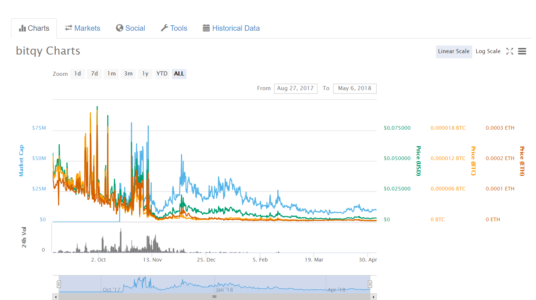Click the 5. Feb date label
This screenshot has height=300, width=536.
(260, 260)
